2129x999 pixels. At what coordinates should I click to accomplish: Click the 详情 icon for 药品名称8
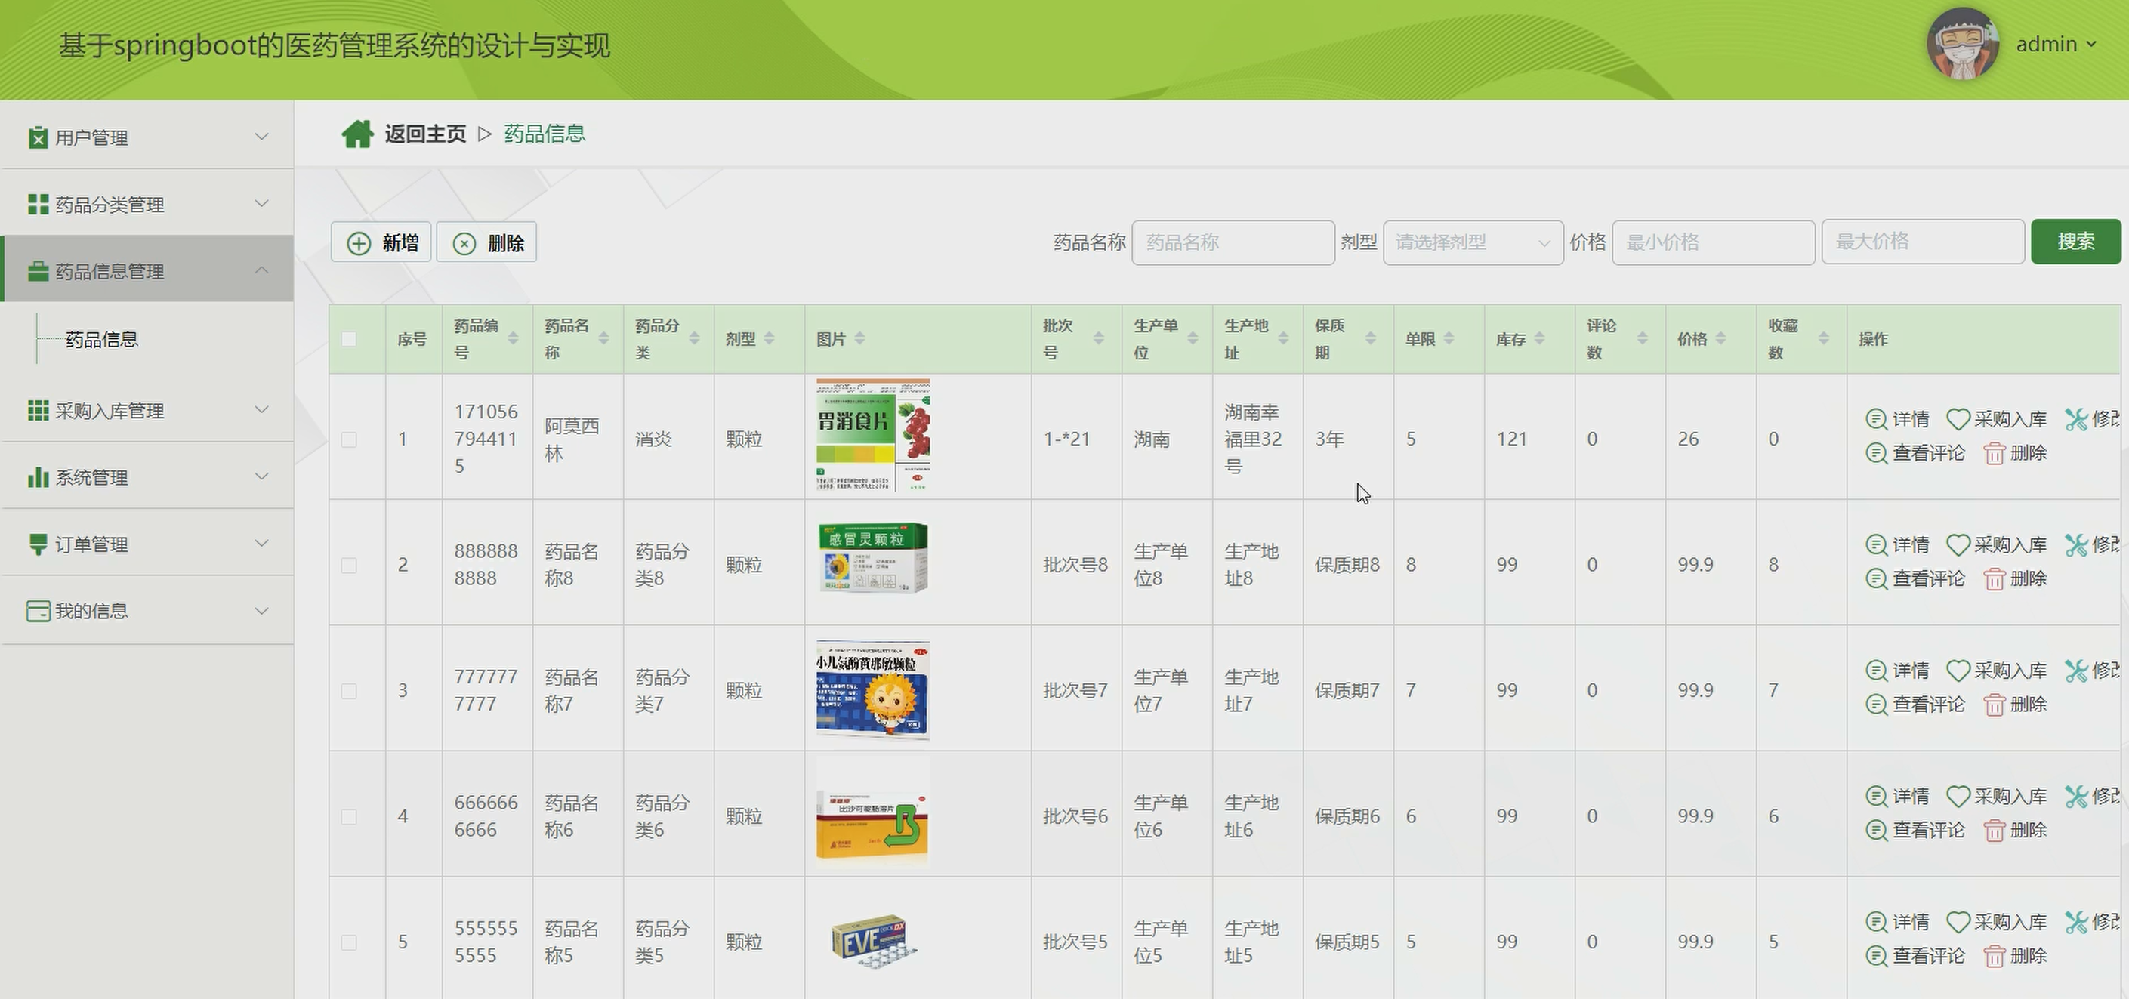point(1876,545)
